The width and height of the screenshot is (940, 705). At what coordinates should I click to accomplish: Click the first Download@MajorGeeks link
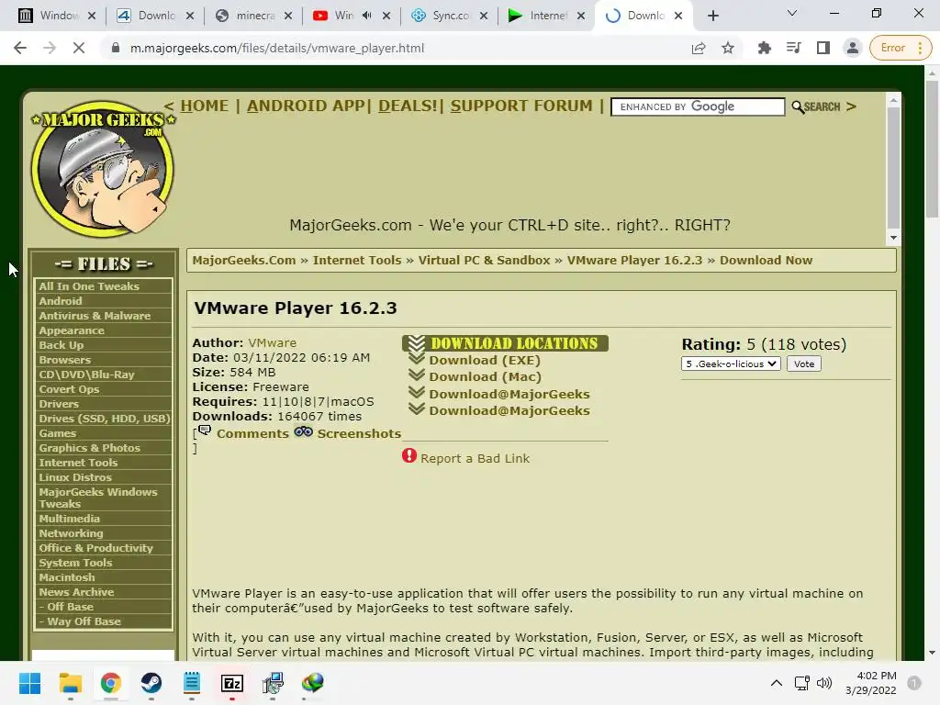pyautogui.click(x=509, y=394)
